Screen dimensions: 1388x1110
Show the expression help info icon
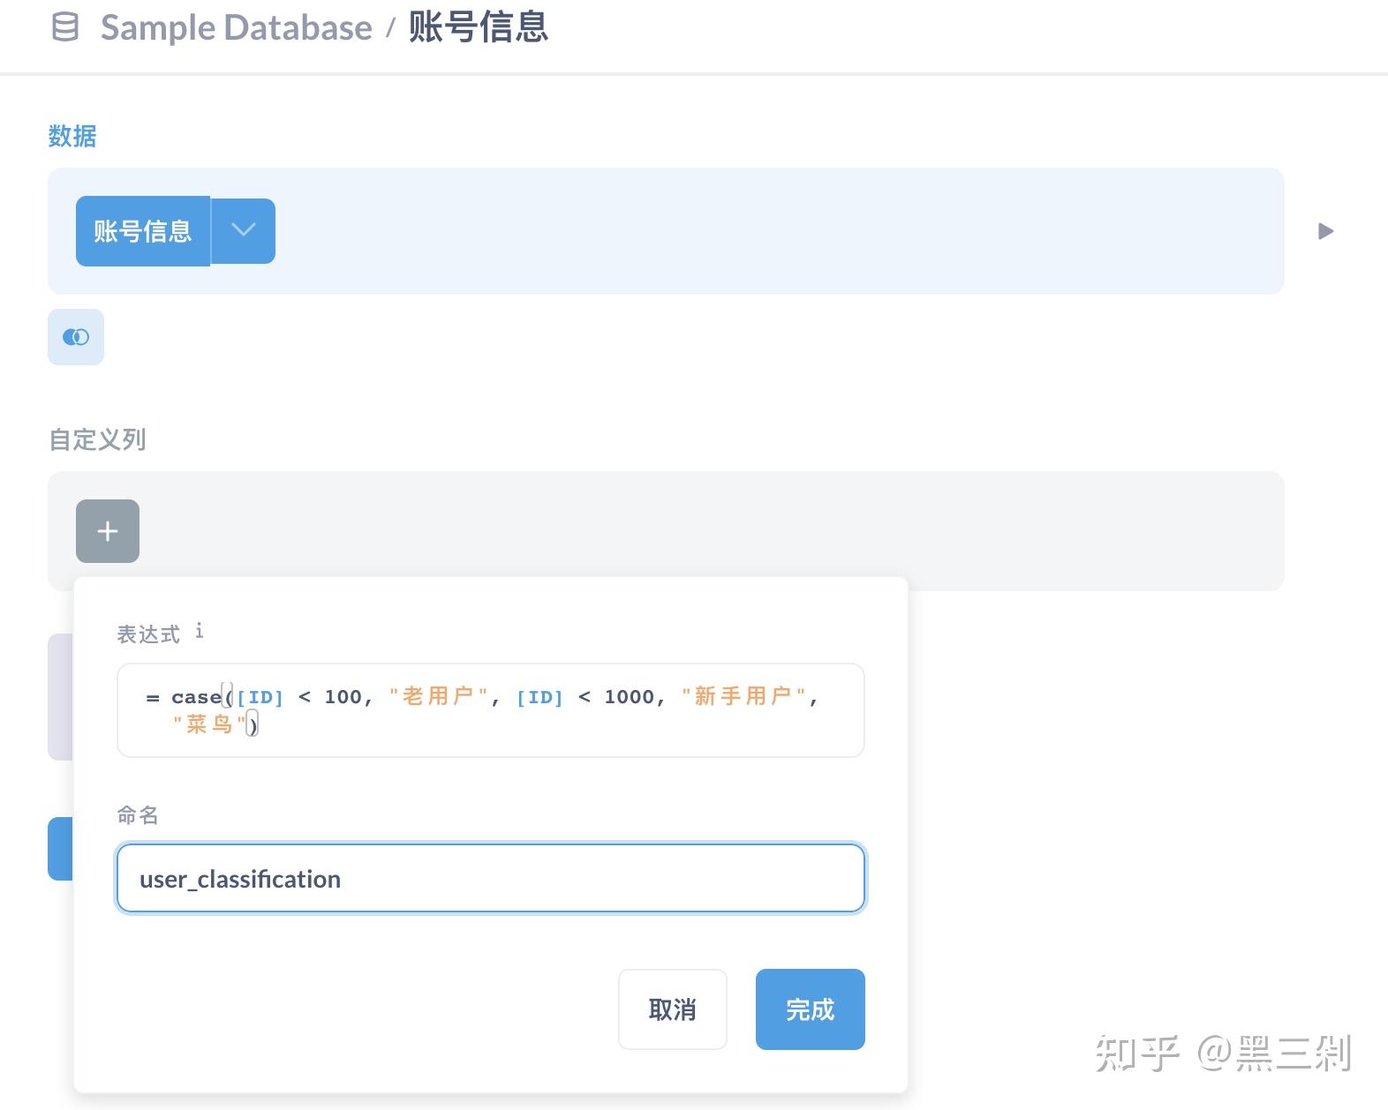(x=200, y=631)
